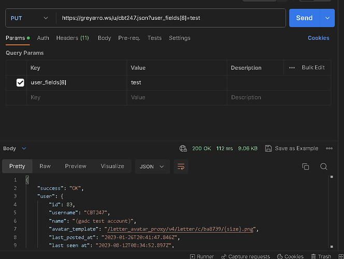
Task: Click the empty Value input field
Action: [x=177, y=97]
